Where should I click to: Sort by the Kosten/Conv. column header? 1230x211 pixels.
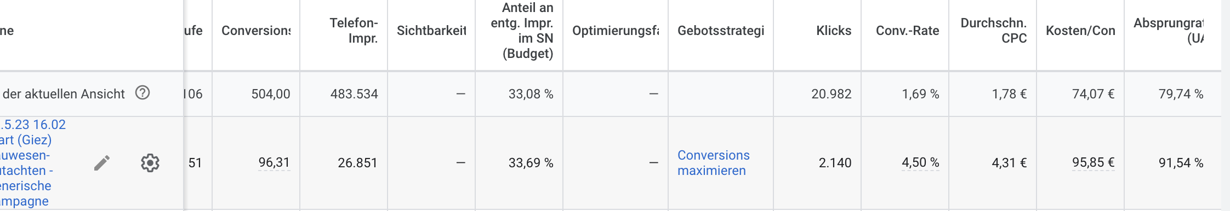(x=1080, y=31)
